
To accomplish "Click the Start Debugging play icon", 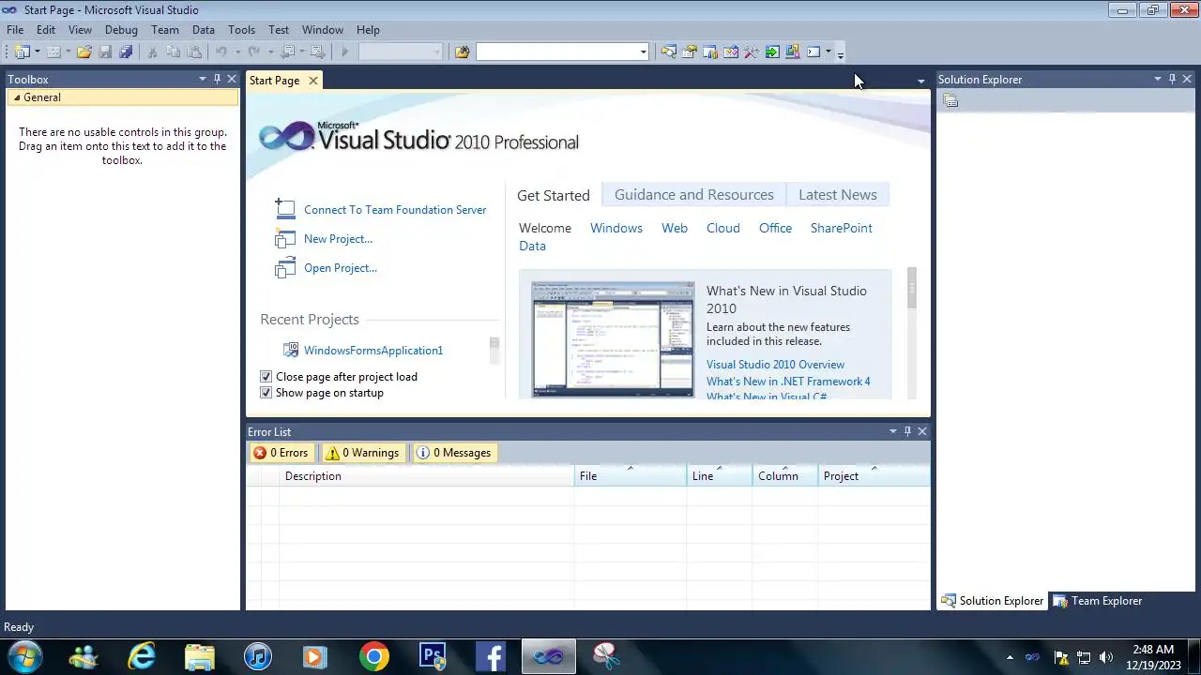I will click(x=345, y=52).
